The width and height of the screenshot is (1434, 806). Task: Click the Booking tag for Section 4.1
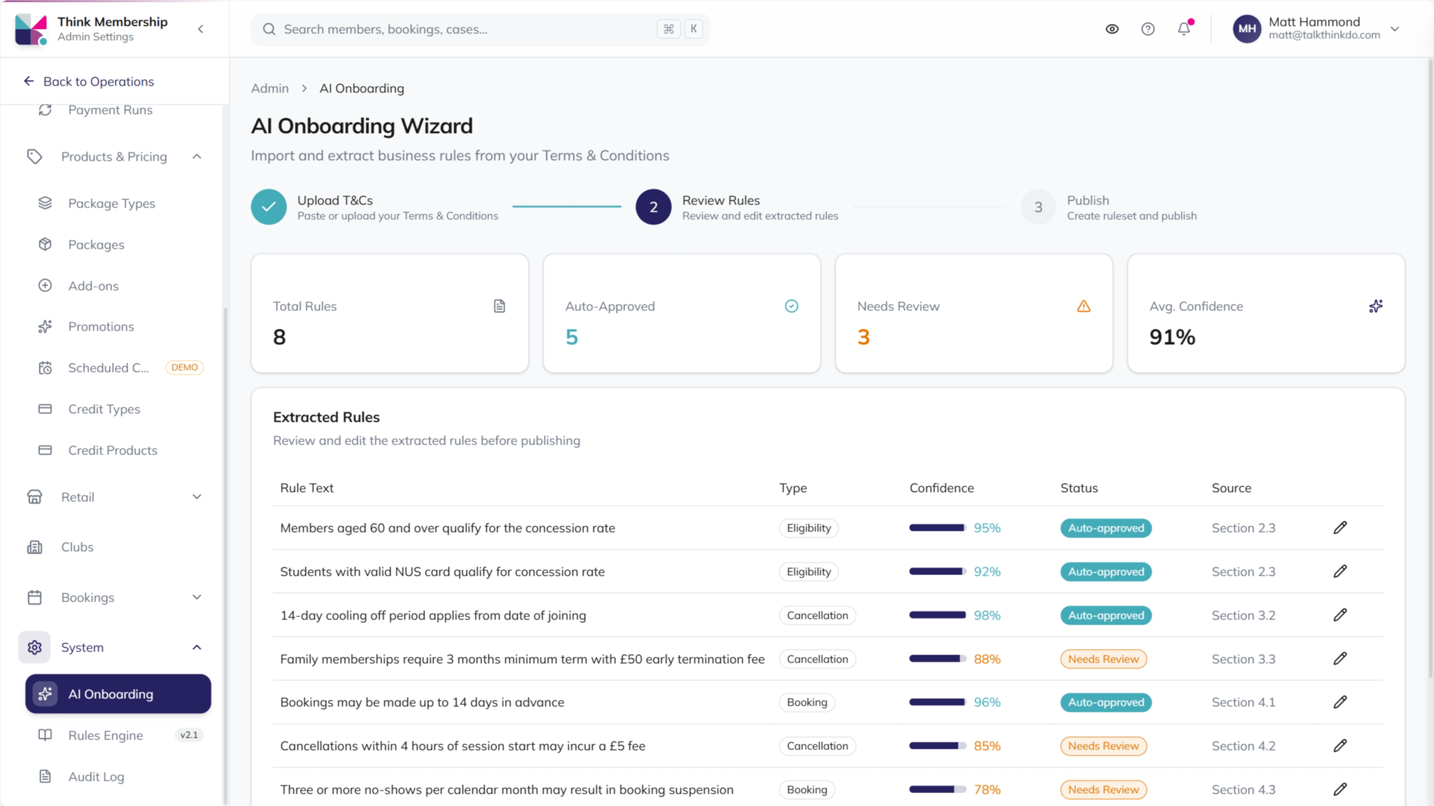807,702
